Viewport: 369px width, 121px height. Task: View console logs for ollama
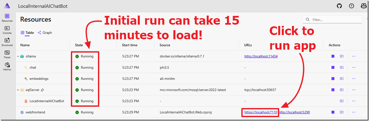click(342, 56)
